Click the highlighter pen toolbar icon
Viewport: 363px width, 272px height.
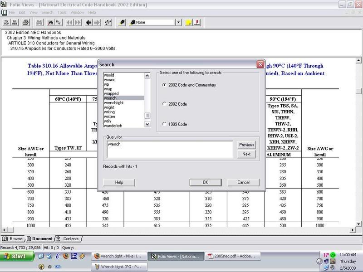coord(122,22)
